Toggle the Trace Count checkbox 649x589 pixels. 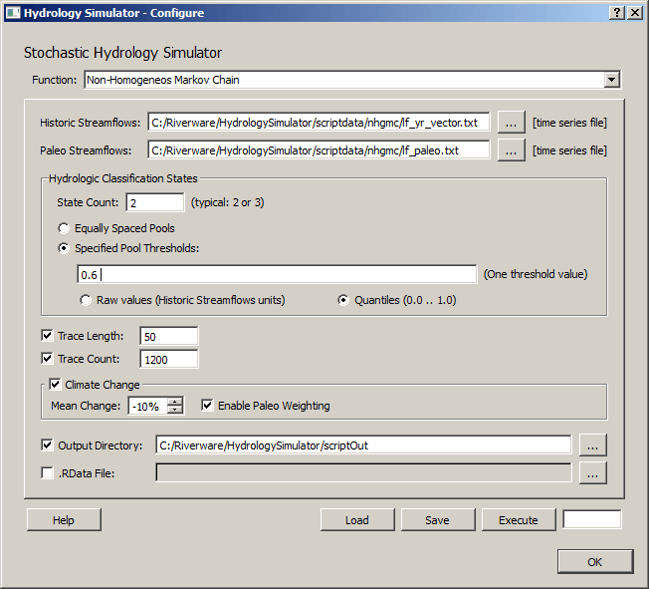click(47, 358)
